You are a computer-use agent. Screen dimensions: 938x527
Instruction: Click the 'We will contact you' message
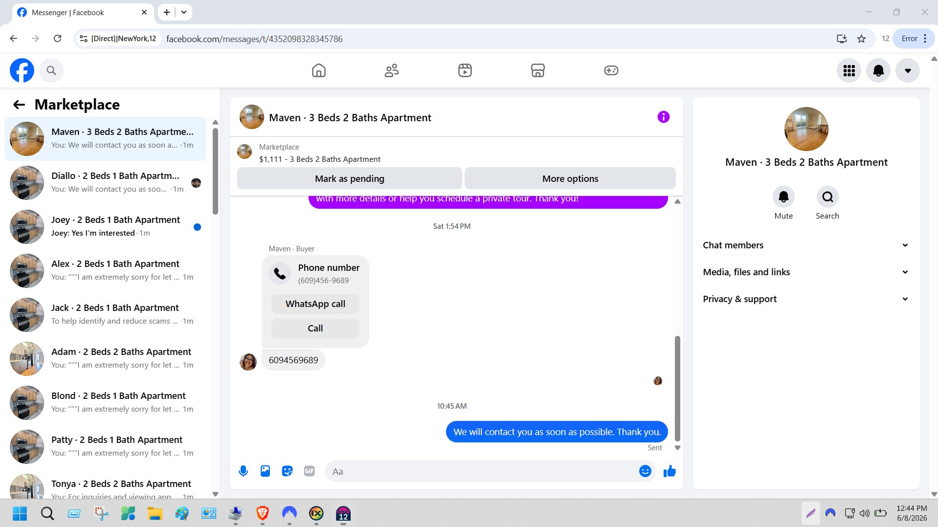[x=557, y=432]
